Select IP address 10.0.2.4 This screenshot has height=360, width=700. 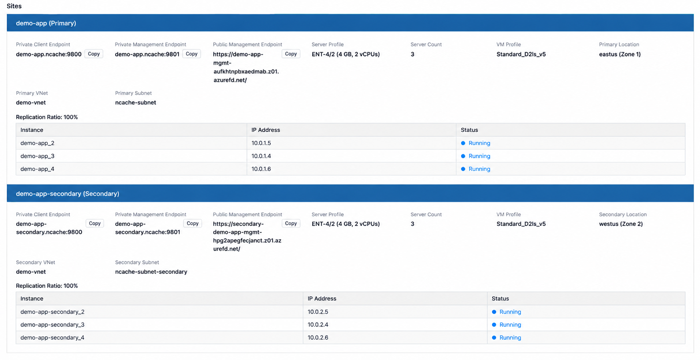coord(318,325)
